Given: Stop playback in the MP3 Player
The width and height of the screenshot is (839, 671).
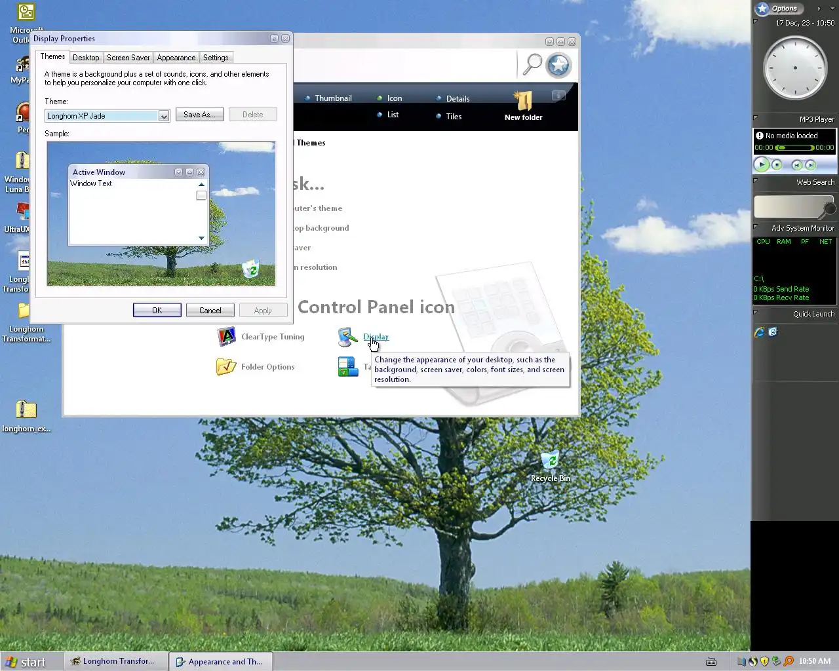Looking at the screenshot, I should click(x=777, y=165).
